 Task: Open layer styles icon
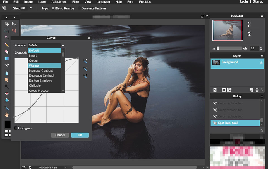click(229, 90)
